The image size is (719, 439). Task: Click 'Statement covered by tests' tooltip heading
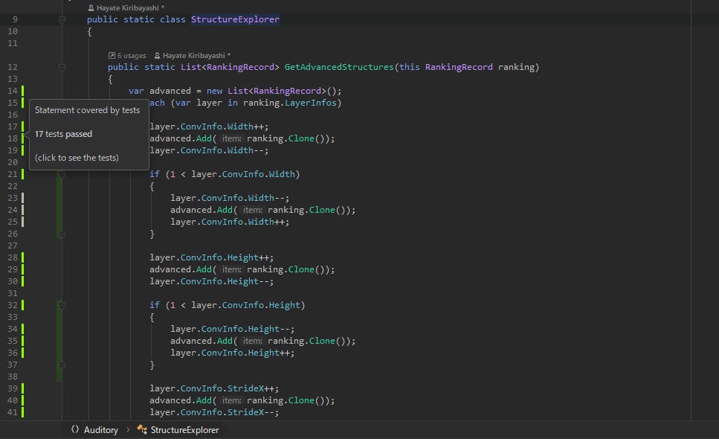(x=87, y=109)
